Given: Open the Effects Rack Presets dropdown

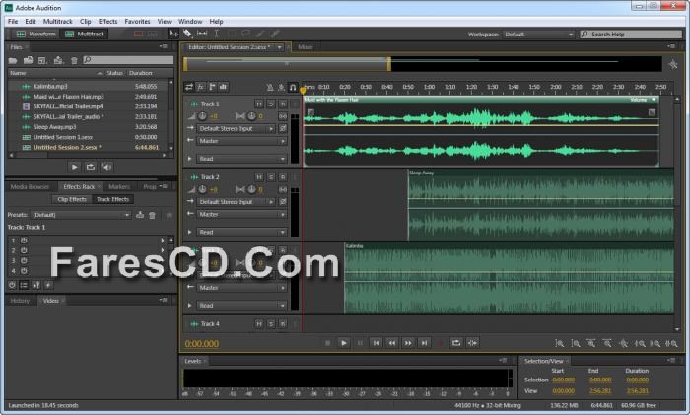Looking at the screenshot, I should click(x=82, y=215).
